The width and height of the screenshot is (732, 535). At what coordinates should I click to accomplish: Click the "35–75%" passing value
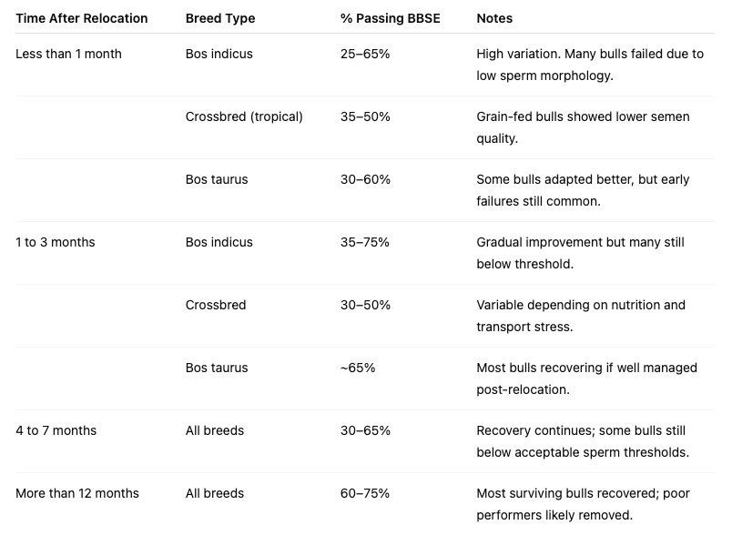click(x=364, y=242)
